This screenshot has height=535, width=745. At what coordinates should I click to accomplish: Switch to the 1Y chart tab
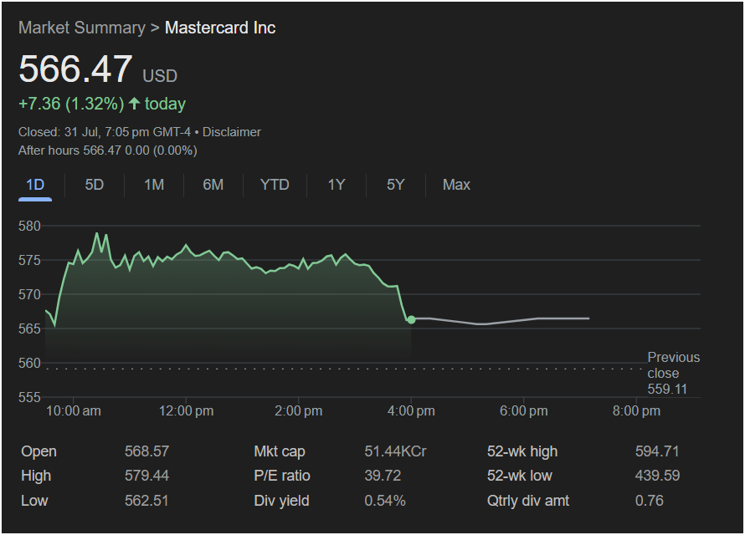click(337, 185)
